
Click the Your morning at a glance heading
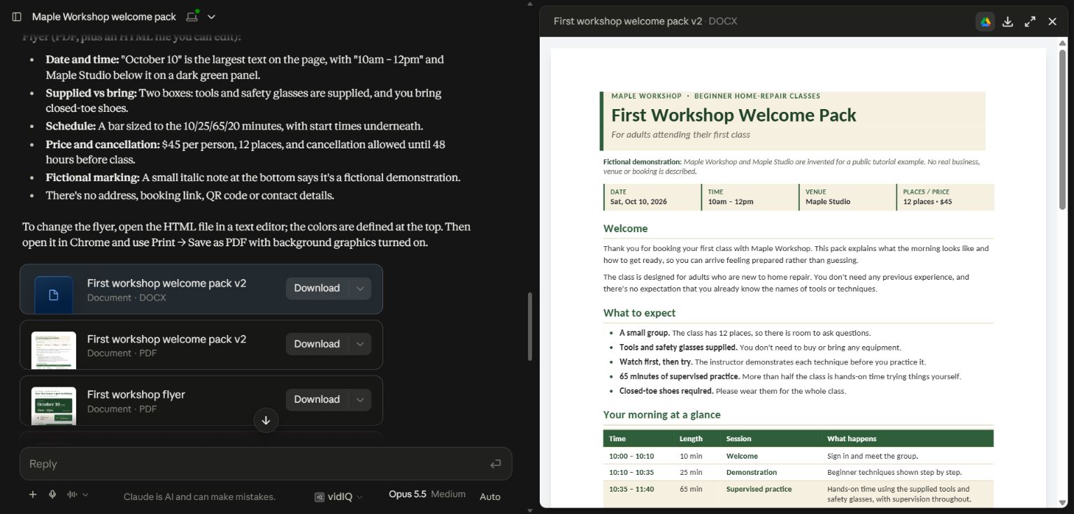[661, 415]
